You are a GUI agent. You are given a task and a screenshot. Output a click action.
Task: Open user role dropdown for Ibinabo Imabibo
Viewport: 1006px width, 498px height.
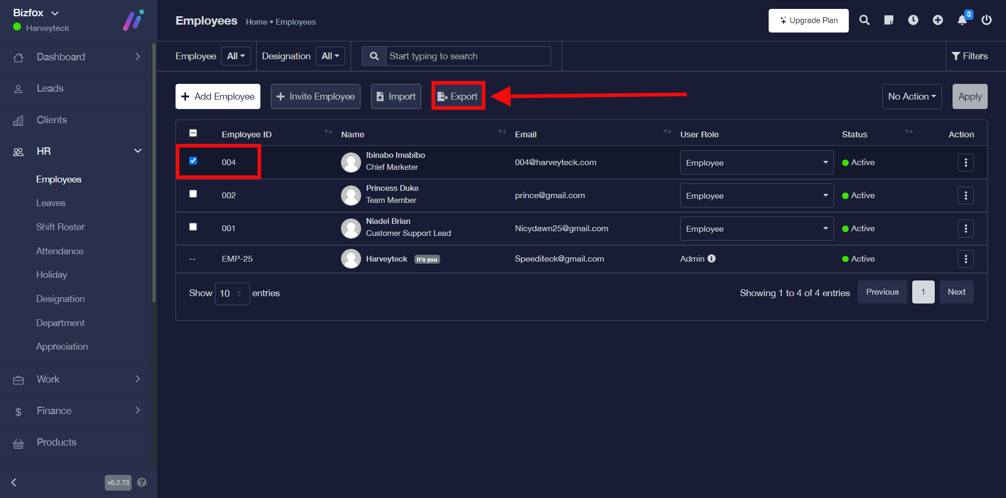coord(756,163)
